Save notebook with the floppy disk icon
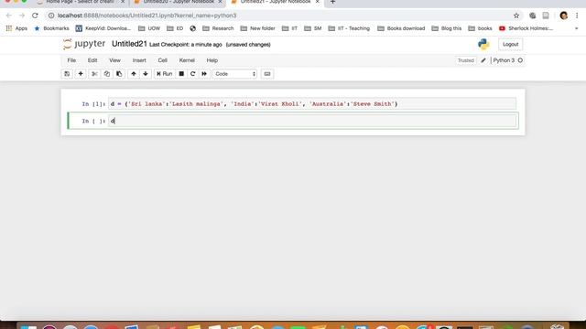586x329 pixels. tap(67, 74)
